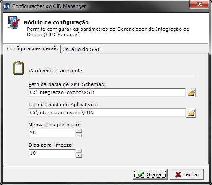Click Mensagens por bloco number field

[x=52, y=133]
